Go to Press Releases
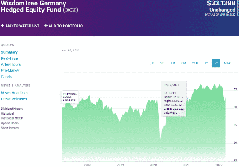The image size is (239, 167). coord(14,99)
